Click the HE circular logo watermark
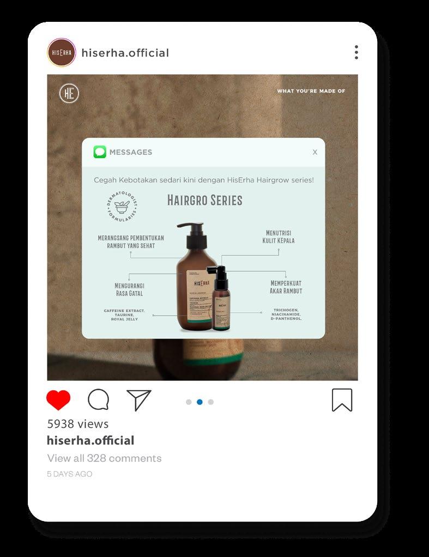This screenshot has width=429, height=557. click(x=69, y=93)
